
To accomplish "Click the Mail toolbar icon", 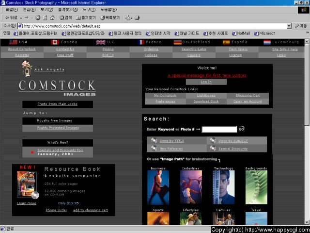I will coord(128,18).
